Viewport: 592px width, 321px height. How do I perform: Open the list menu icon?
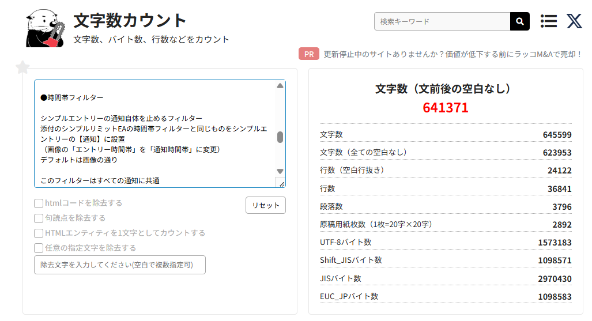point(549,21)
